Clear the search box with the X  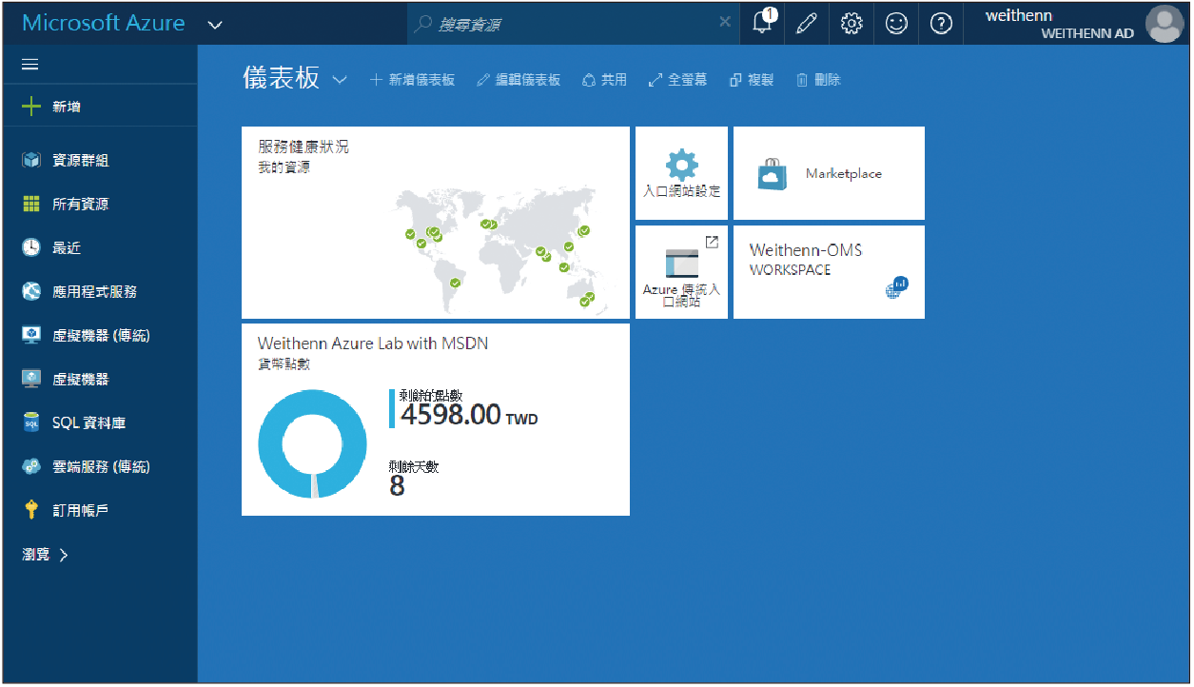point(724,22)
